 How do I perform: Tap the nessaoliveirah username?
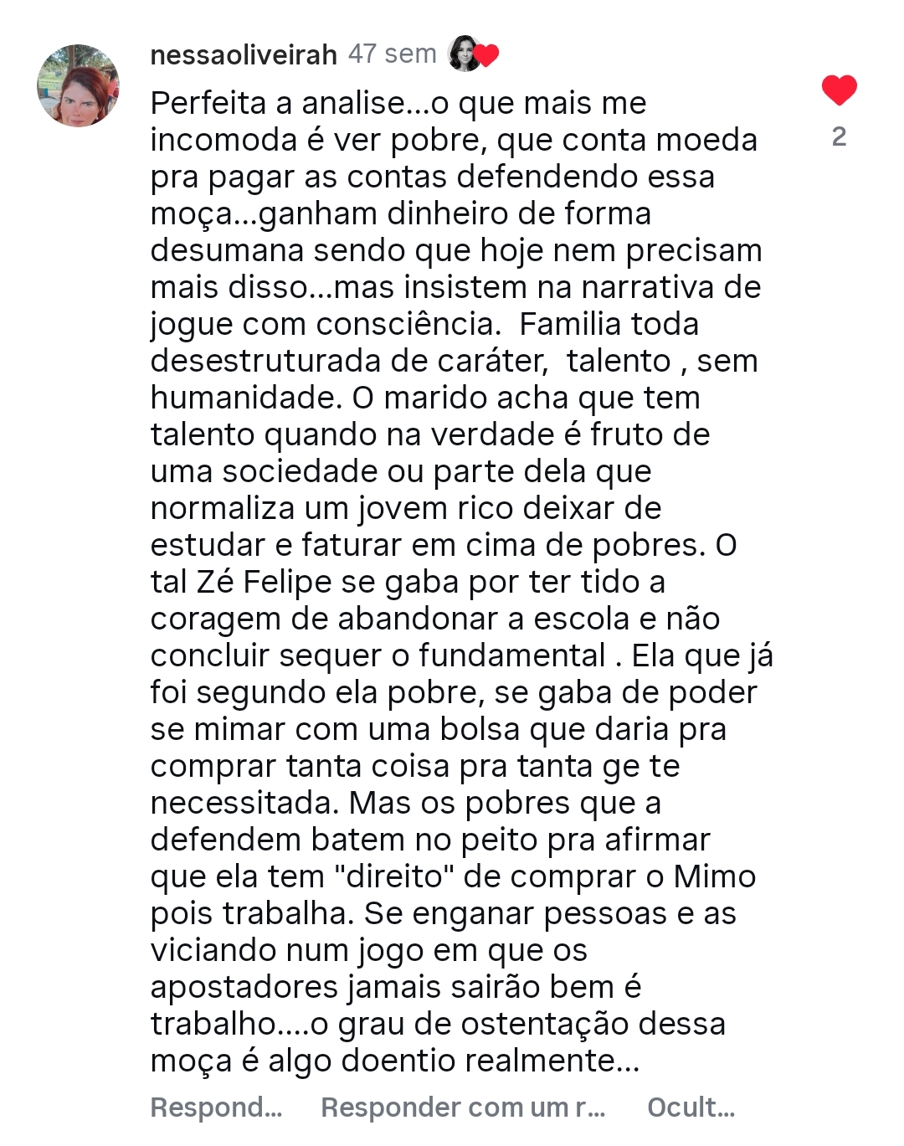pos(243,54)
